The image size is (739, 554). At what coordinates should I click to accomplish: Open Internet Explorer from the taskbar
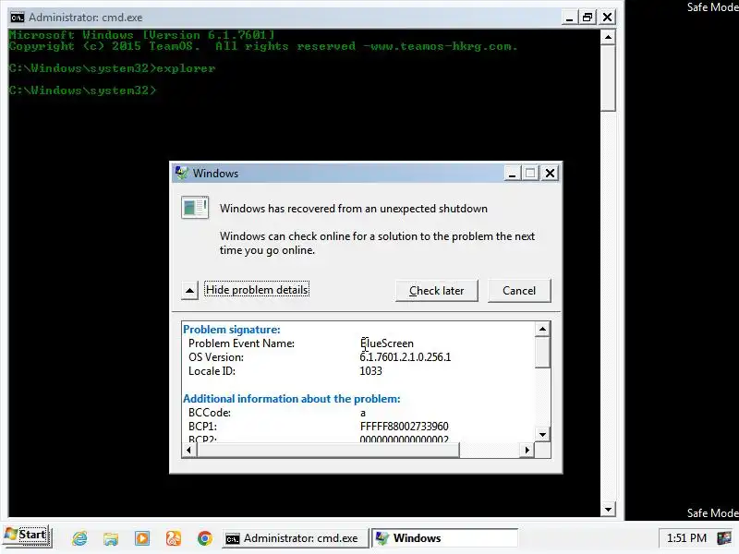click(79, 538)
